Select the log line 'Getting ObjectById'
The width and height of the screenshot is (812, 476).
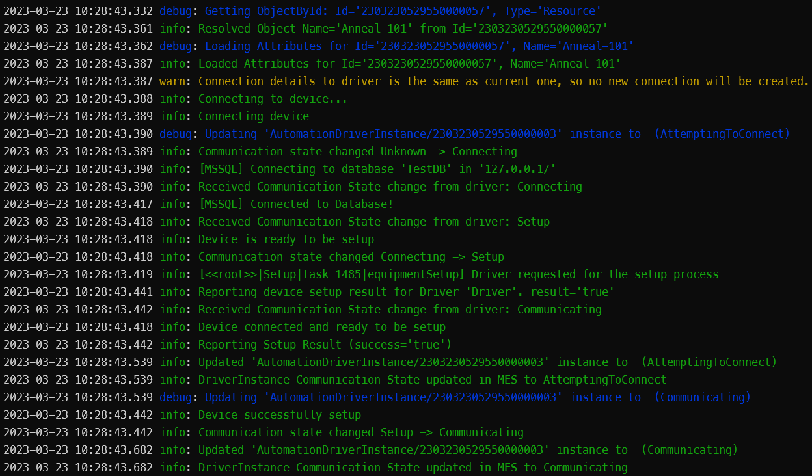(x=303, y=11)
